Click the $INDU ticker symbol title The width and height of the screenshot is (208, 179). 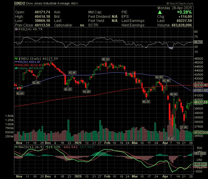[x=20, y=3]
